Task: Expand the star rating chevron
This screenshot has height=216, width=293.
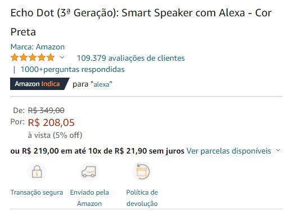Action: (x=62, y=57)
